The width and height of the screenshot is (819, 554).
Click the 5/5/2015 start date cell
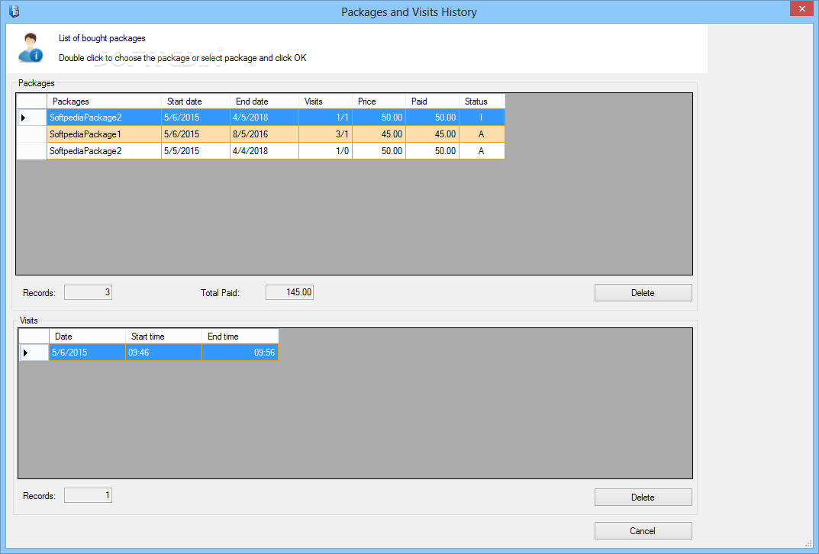tap(196, 151)
